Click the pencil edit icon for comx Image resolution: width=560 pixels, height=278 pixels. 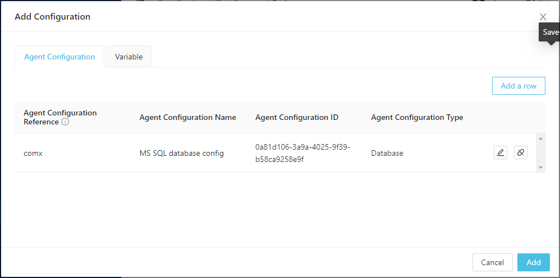(501, 152)
